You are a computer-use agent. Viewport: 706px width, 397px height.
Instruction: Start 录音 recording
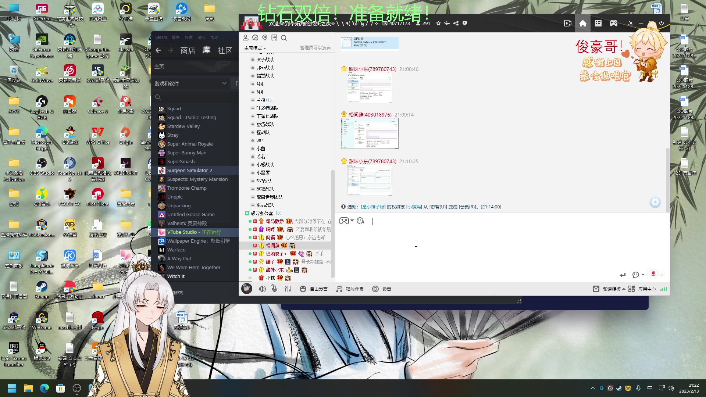click(382, 289)
